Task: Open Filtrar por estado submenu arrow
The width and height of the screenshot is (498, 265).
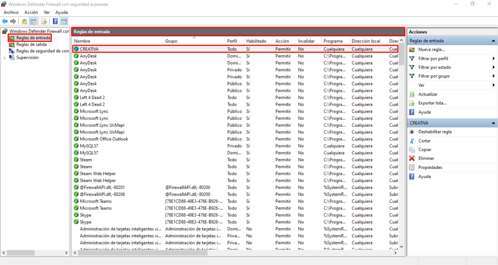Action: (494, 67)
